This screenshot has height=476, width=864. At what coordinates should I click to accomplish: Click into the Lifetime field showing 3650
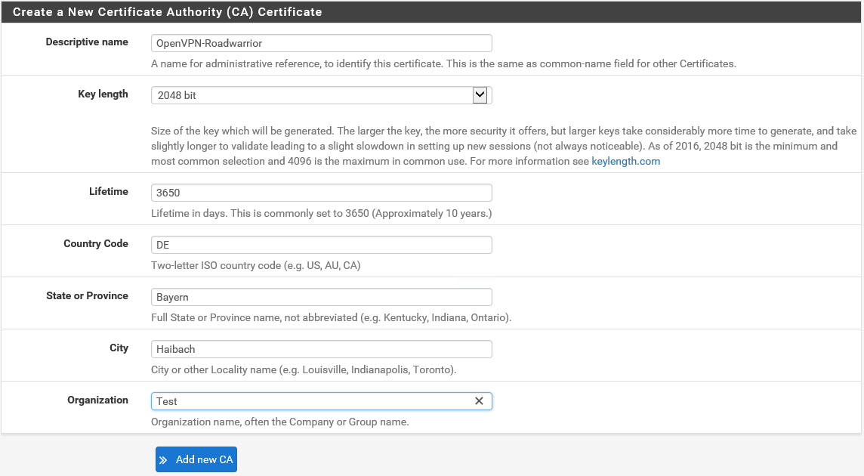tap(321, 193)
